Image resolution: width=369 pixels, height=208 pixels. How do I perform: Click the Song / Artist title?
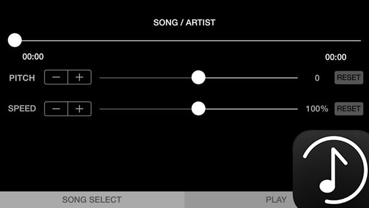click(184, 22)
